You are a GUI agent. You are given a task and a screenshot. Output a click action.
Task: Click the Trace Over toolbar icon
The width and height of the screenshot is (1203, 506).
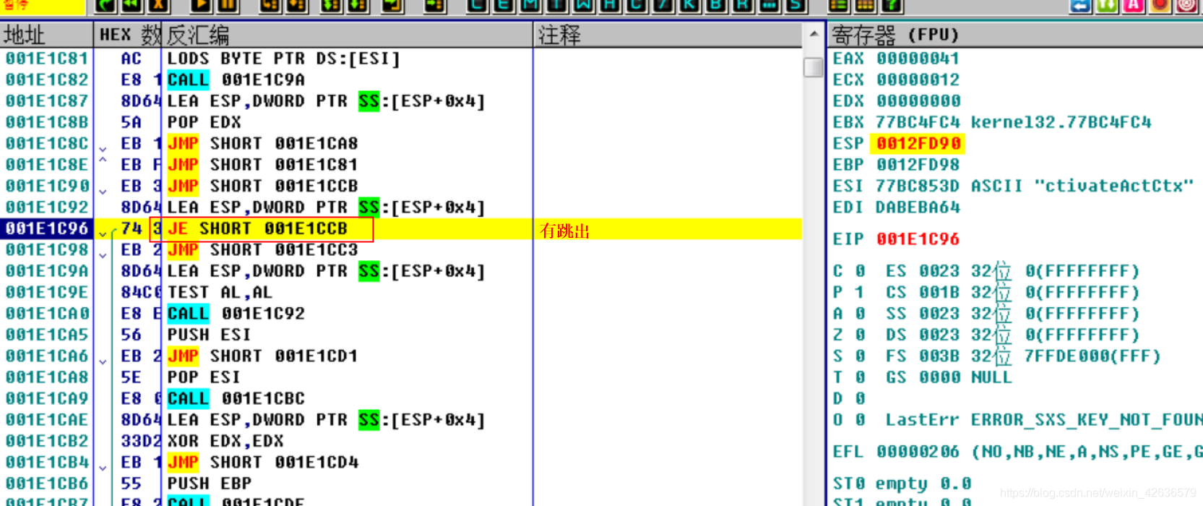point(358,6)
